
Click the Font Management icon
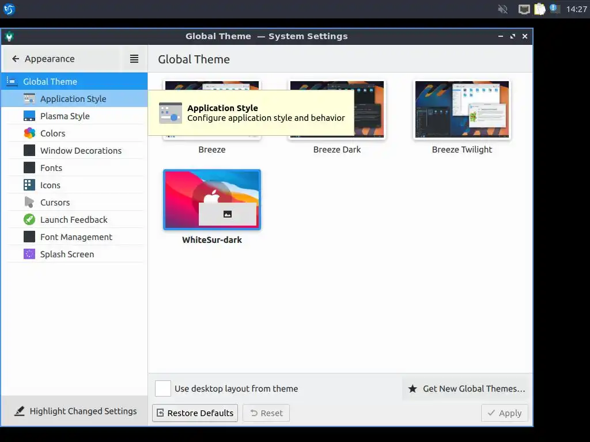click(29, 237)
